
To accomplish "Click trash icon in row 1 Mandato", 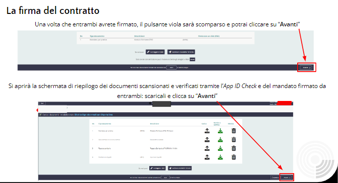I will click(233, 131).
